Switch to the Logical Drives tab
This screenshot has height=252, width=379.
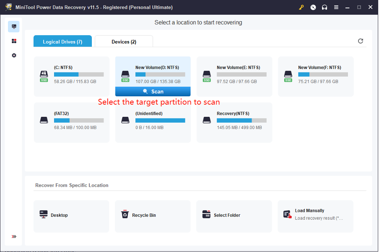62,41
